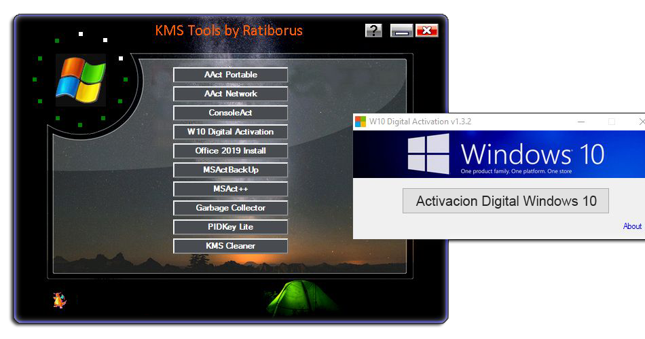645x339 pixels.
Task: Open PIDKey Lite
Action: (x=230, y=227)
